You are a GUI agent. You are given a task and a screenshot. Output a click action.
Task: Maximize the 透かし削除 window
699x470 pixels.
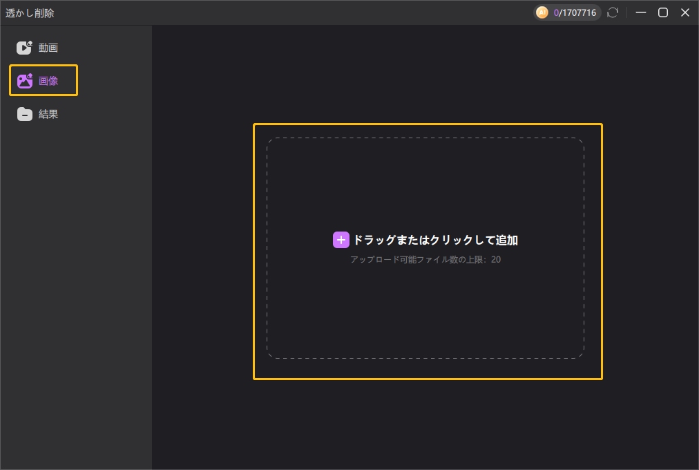click(x=663, y=12)
